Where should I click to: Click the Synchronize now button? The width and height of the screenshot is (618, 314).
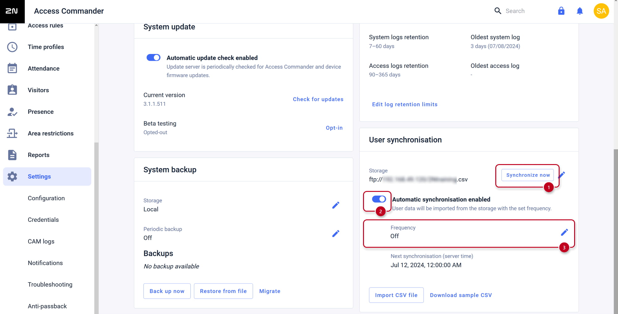click(x=528, y=175)
